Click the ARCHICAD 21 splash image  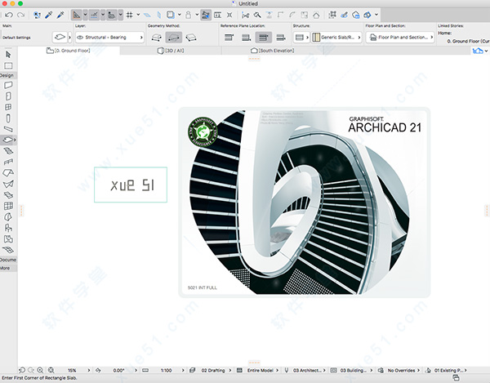(x=304, y=203)
